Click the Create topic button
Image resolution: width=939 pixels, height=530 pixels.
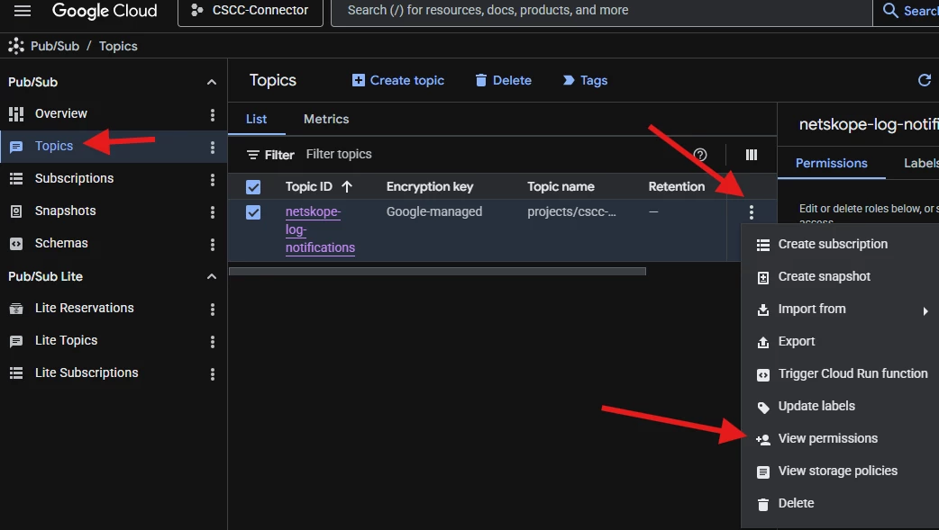click(398, 80)
